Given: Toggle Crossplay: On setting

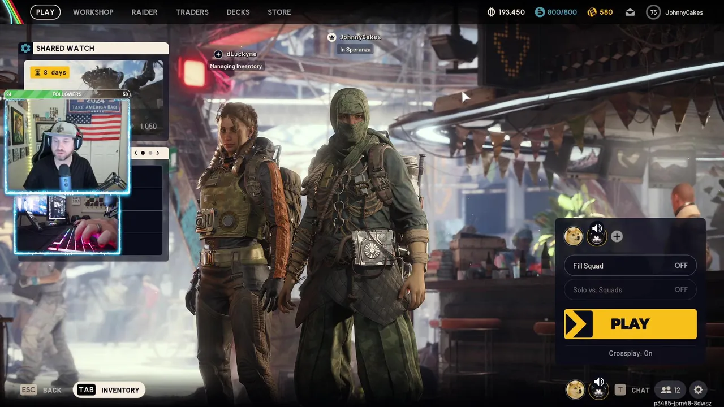Looking at the screenshot, I should click(630, 353).
